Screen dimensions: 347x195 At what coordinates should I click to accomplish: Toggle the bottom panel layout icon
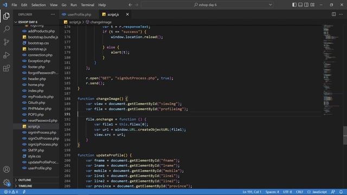300,5
